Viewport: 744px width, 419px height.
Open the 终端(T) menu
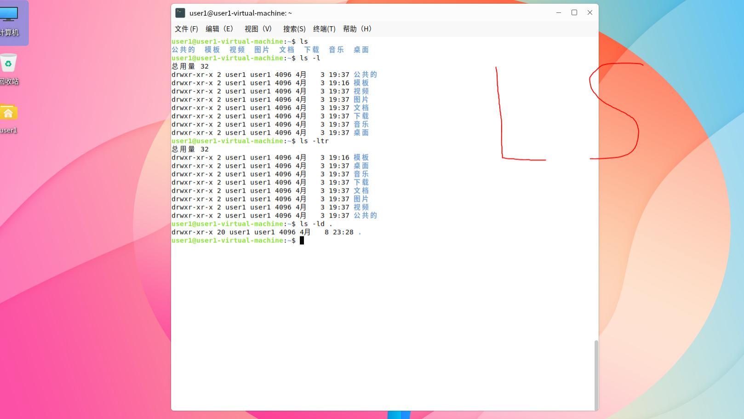coord(324,29)
